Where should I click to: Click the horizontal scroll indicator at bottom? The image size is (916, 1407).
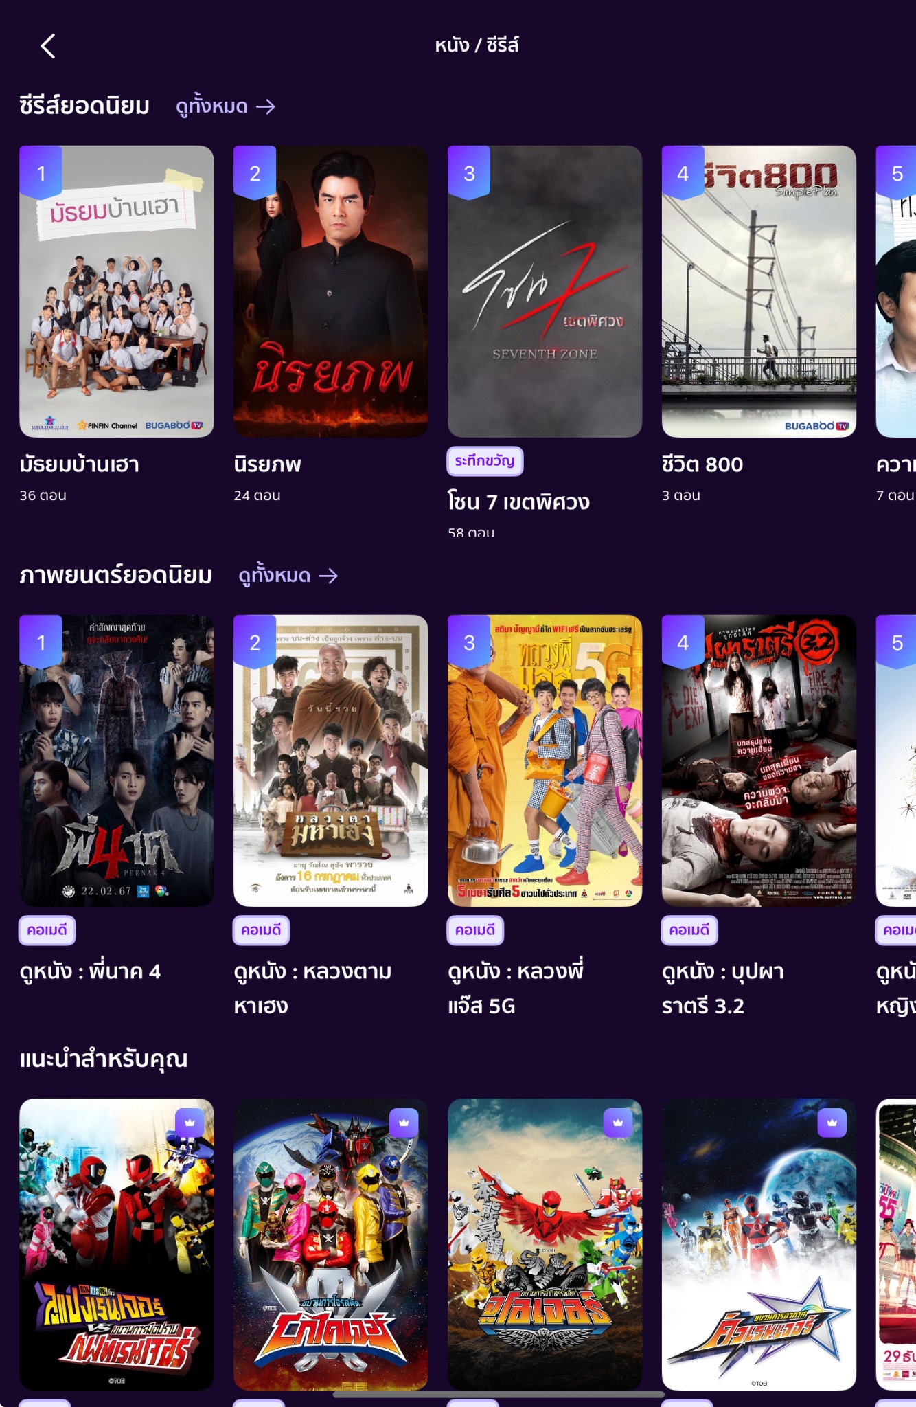click(x=499, y=1395)
